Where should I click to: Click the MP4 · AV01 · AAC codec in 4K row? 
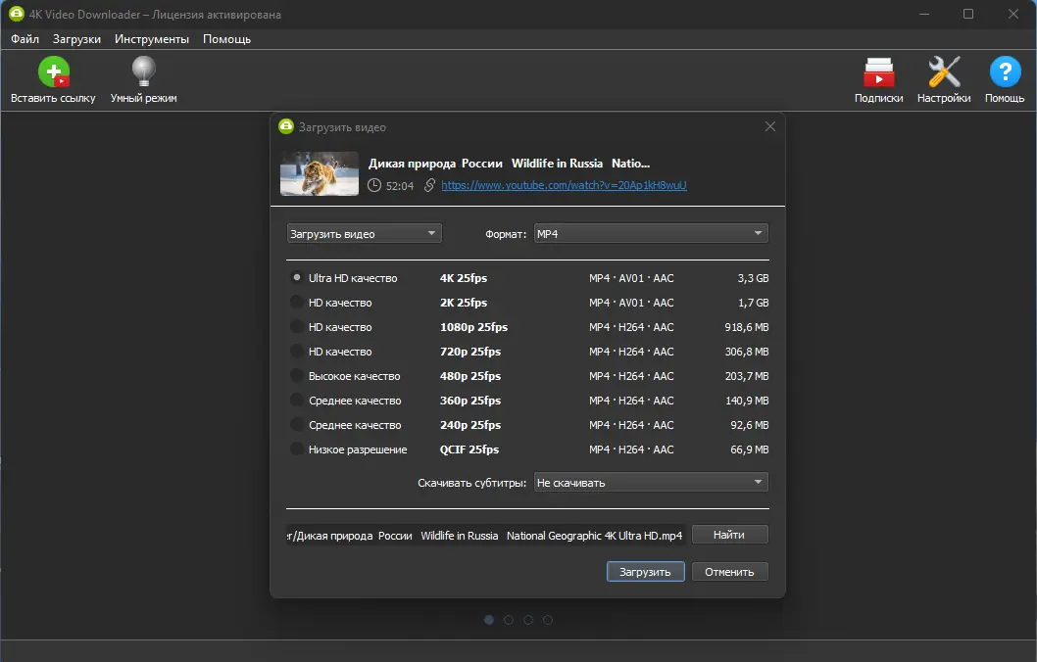click(631, 278)
